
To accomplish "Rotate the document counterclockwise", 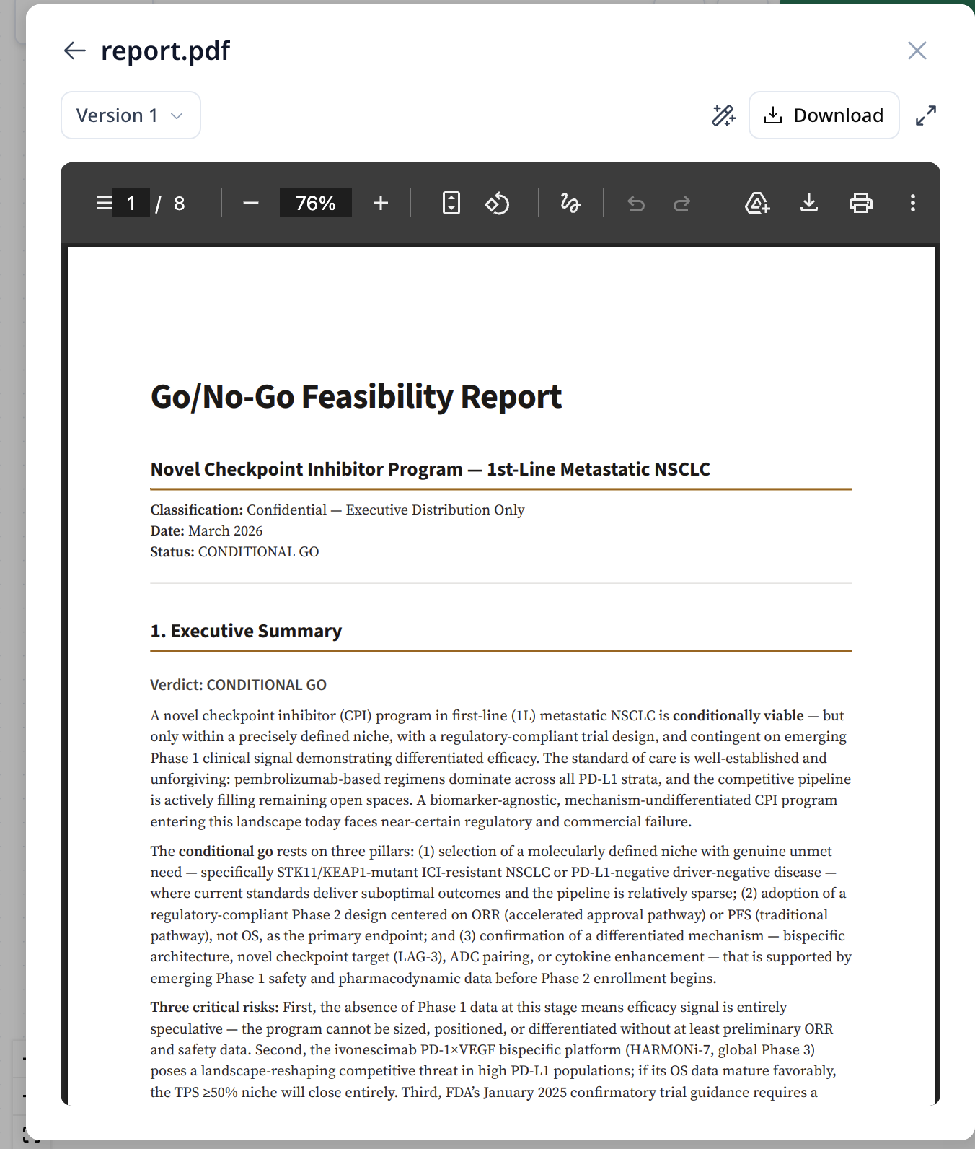I will pyautogui.click(x=497, y=204).
